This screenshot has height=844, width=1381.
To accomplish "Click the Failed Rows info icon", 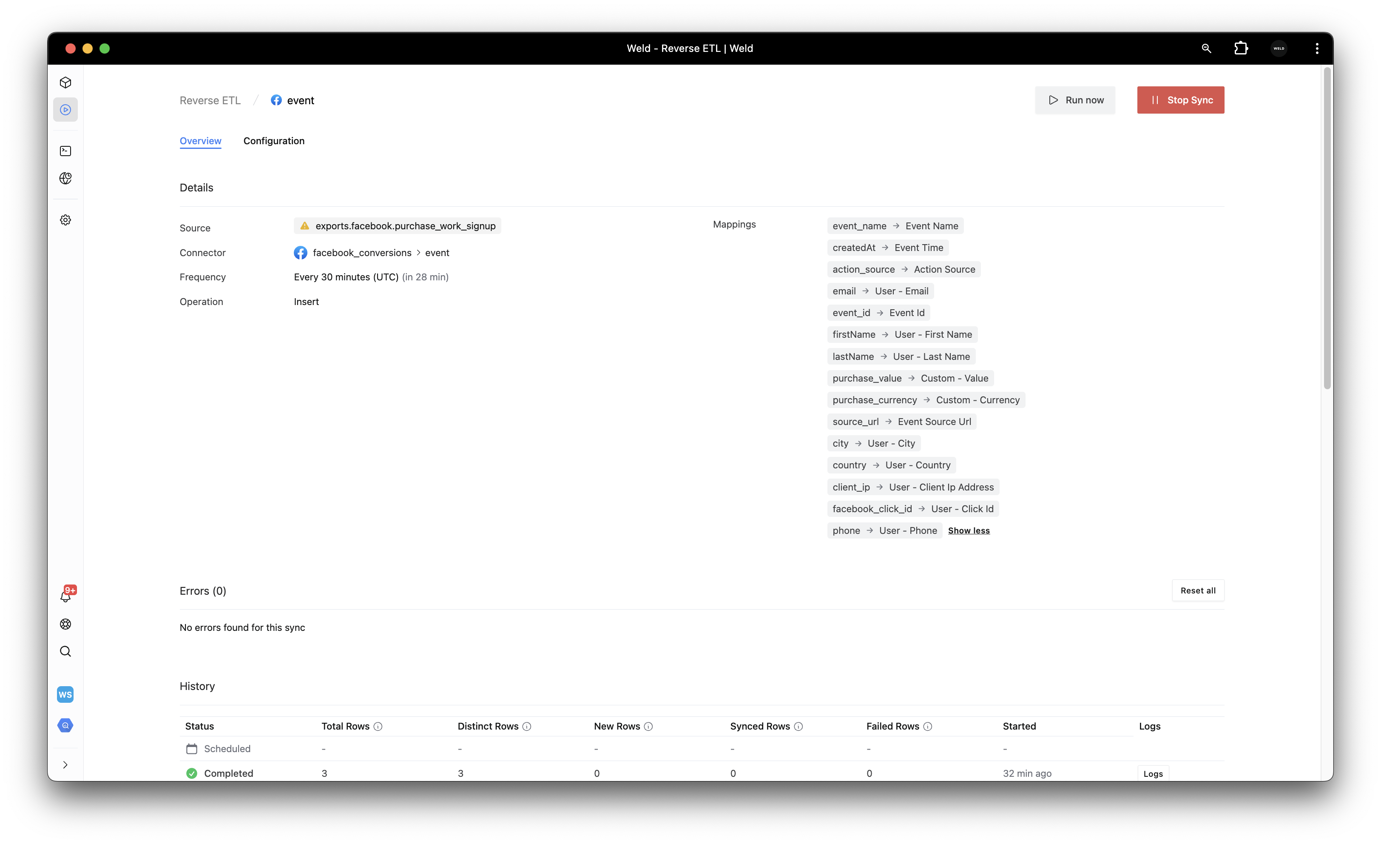I will click(x=928, y=726).
